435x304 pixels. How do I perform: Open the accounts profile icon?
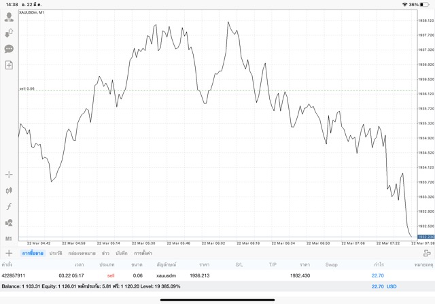[9, 18]
